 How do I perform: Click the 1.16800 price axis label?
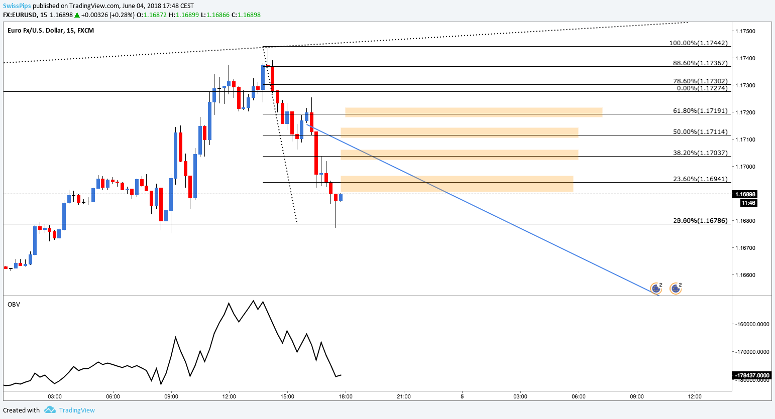(745, 221)
